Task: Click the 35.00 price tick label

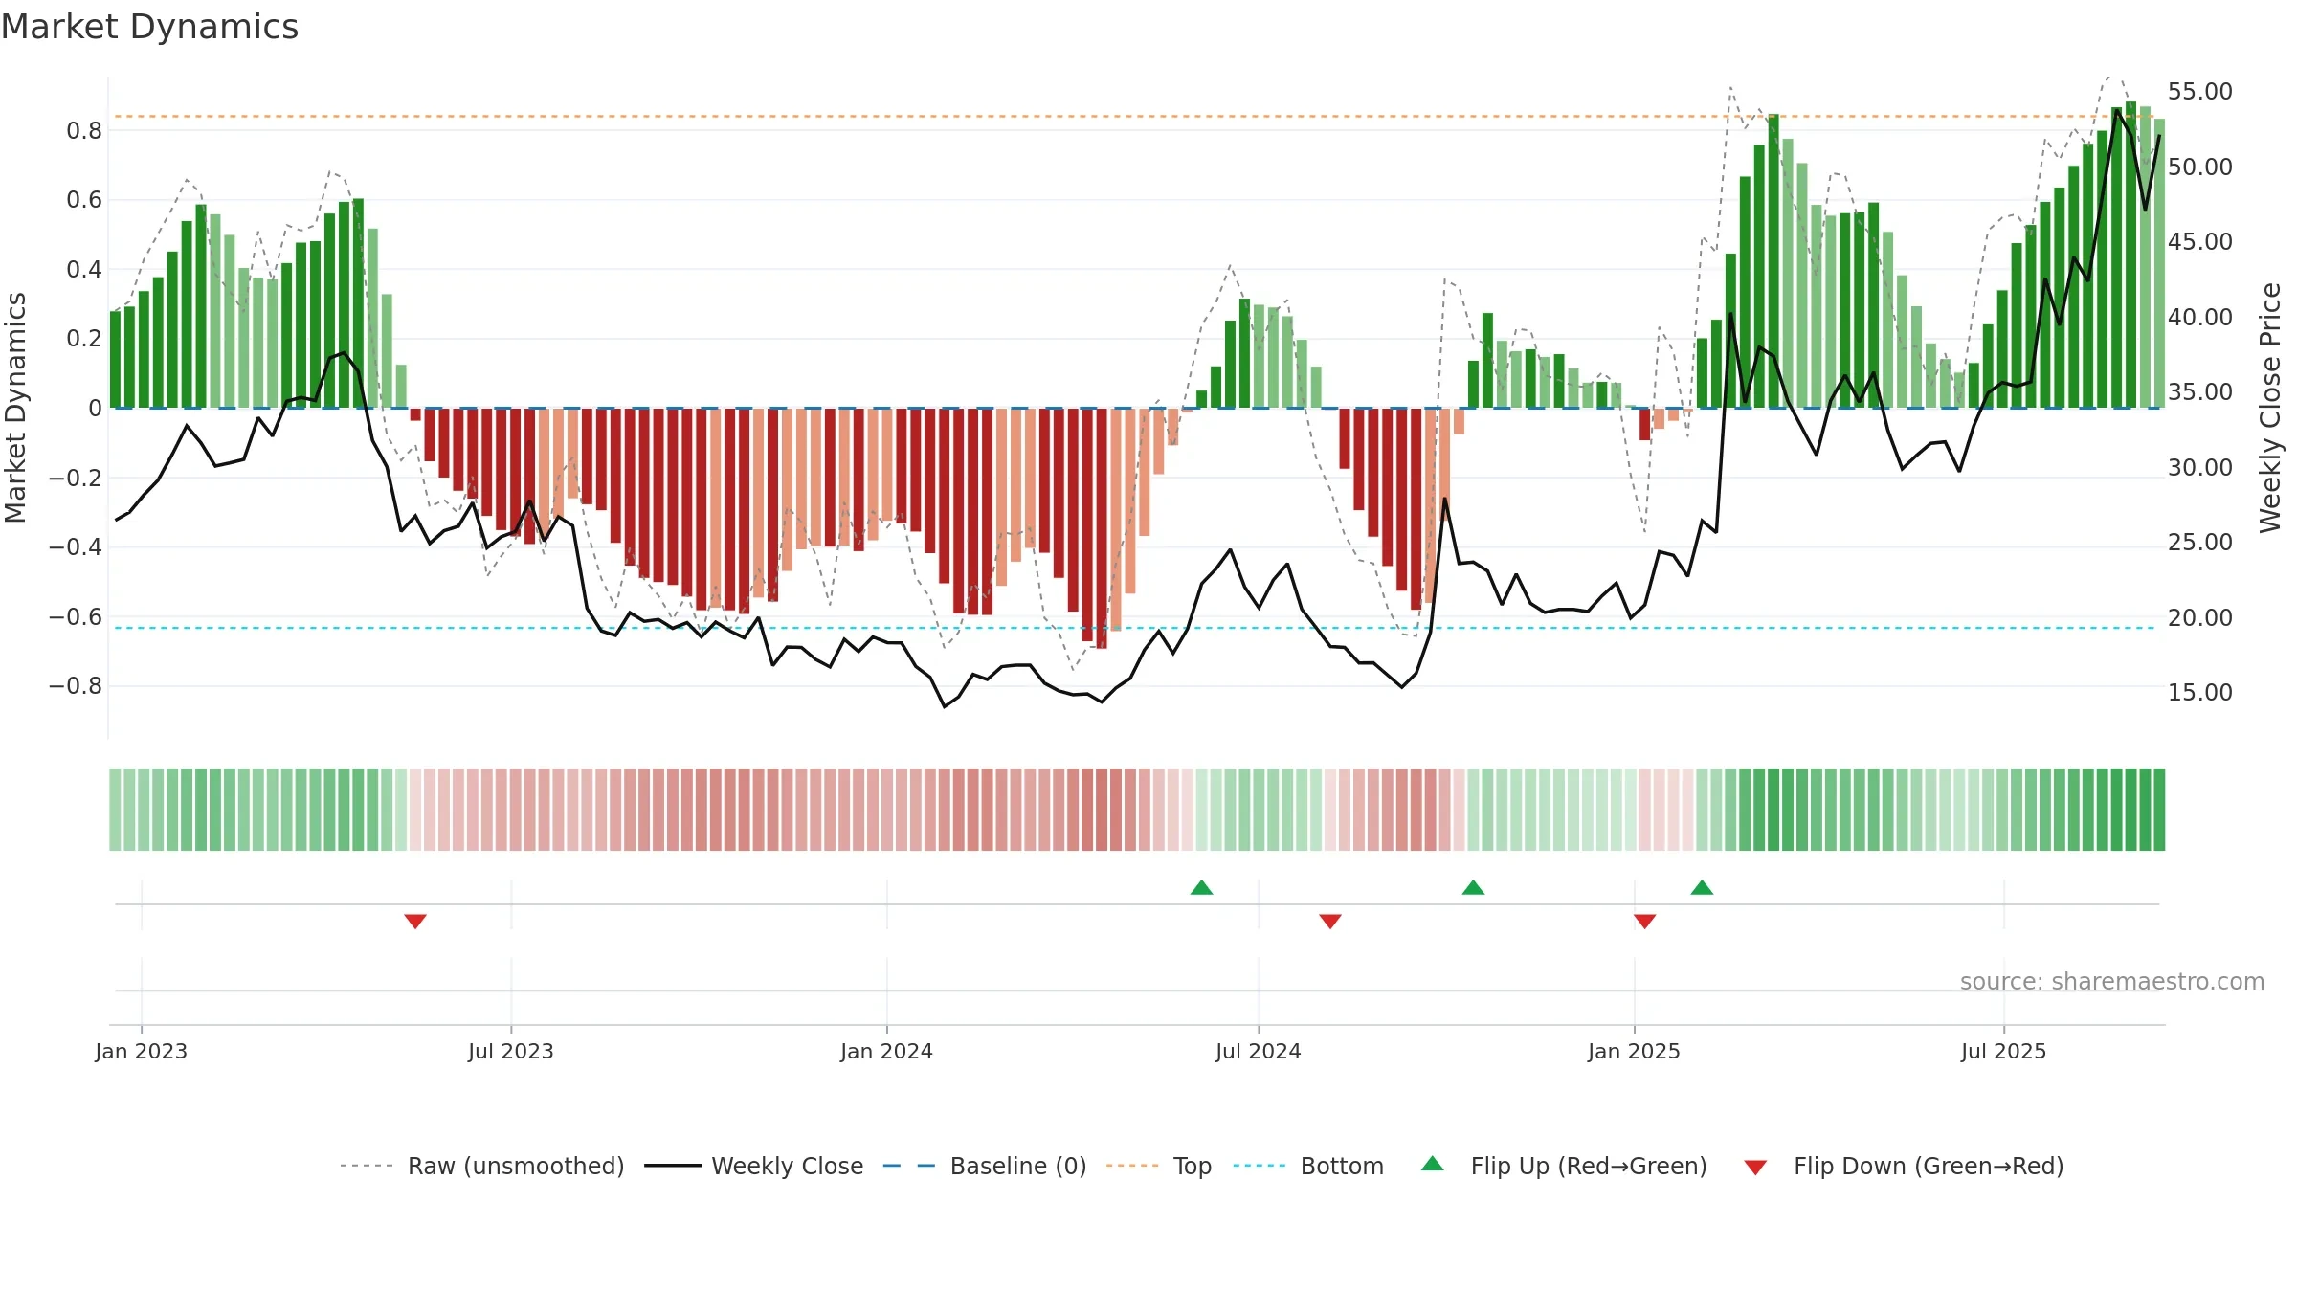Action: click(x=2200, y=392)
